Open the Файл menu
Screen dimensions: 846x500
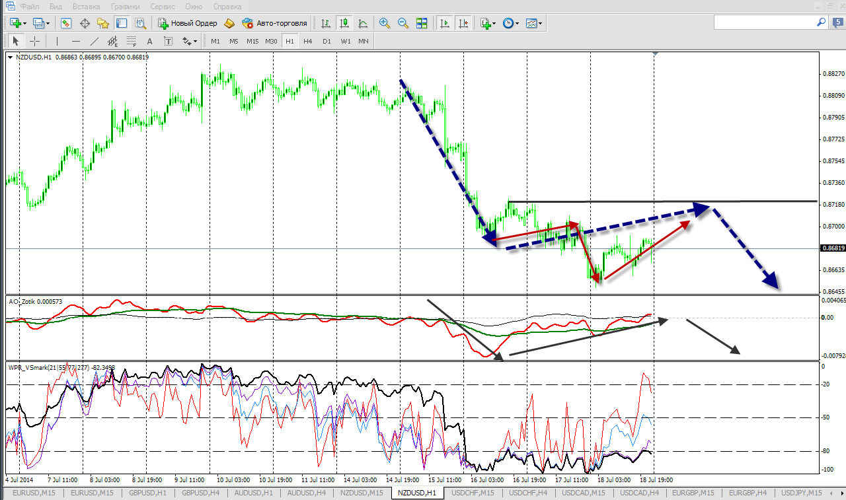click(30, 6)
